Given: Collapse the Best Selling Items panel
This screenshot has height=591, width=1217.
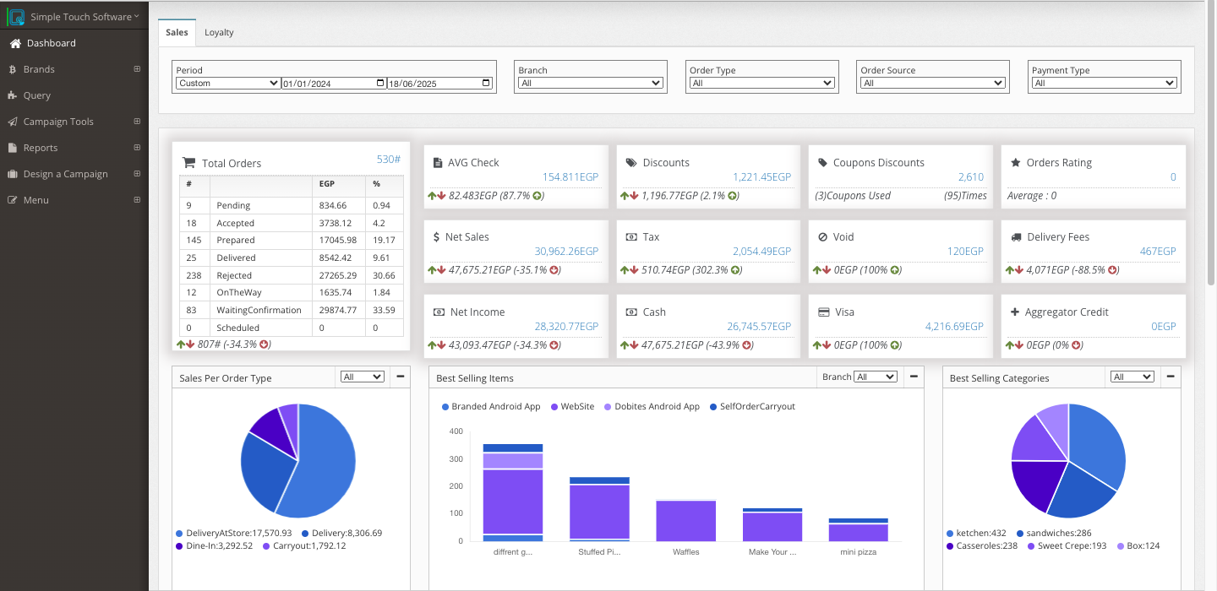Looking at the screenshot, I should pos(913,377).
